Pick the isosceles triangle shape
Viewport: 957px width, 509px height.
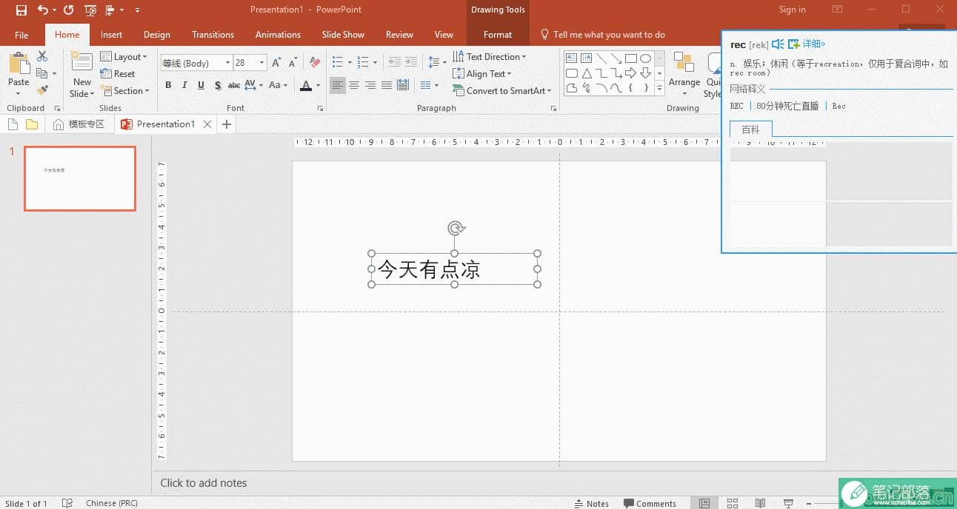point(587,73)
